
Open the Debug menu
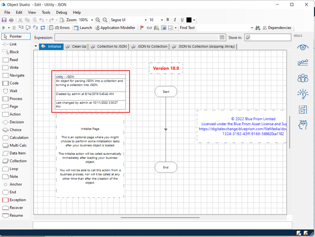tap(62, 12)
